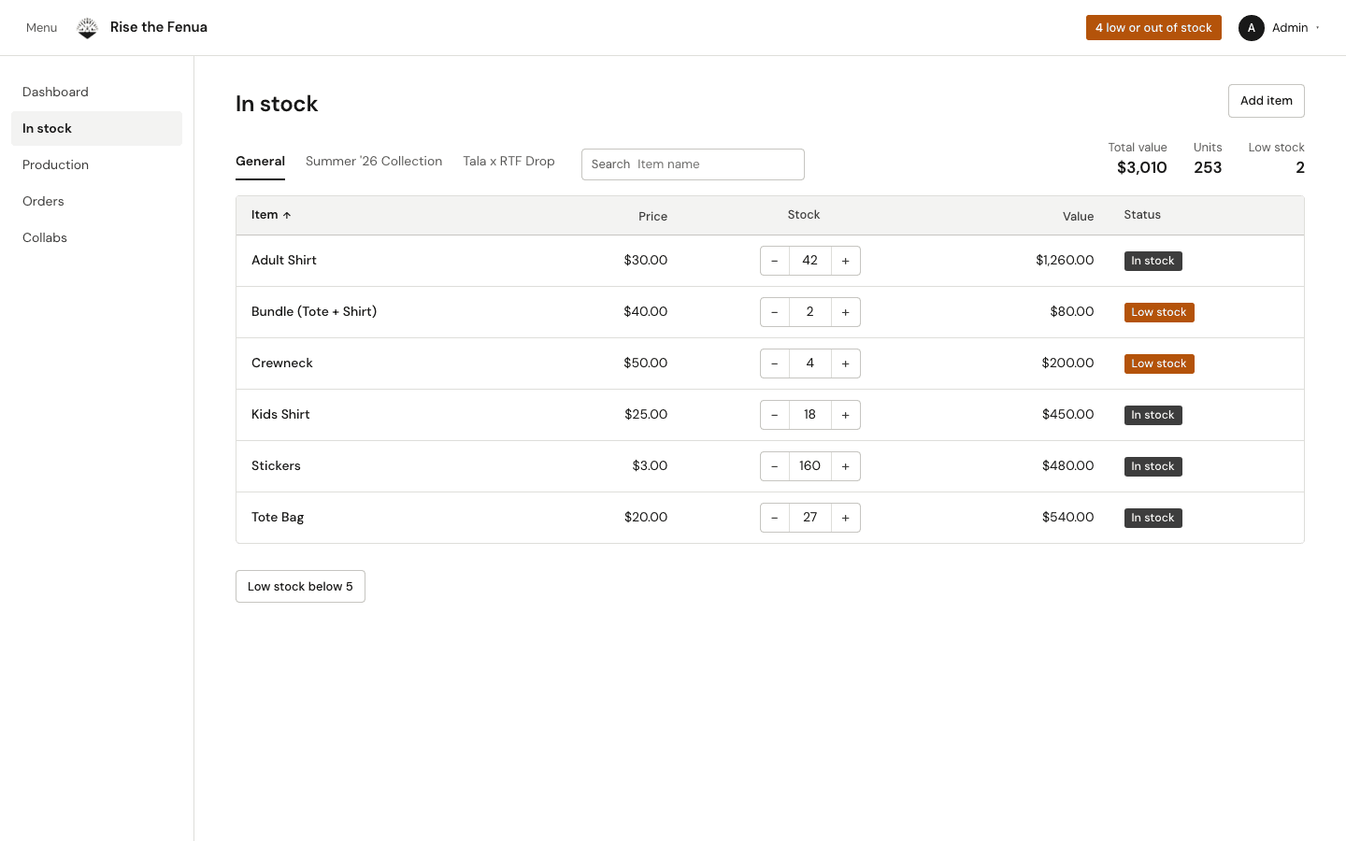Click the Stock column header
The height and width of the screenshot is (841, 1346).
[x=804, y=215]
